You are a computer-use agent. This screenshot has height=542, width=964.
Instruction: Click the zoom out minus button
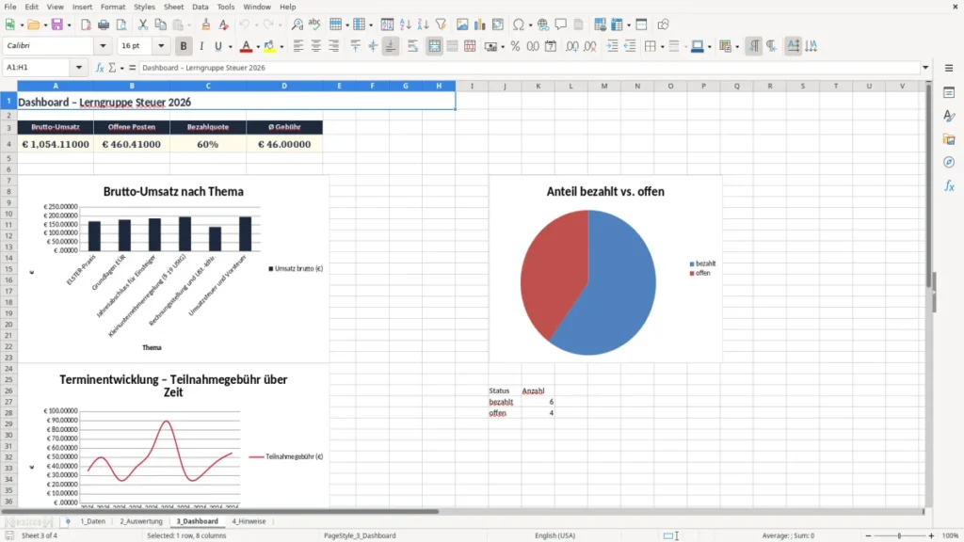(868, 535)
